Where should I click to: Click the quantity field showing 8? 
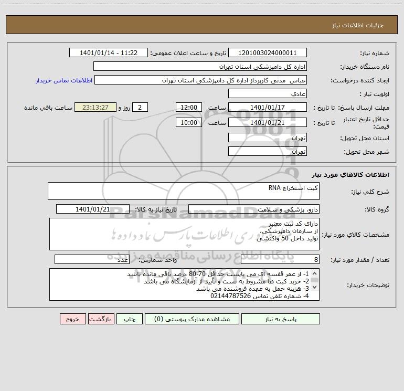(280, 259)
